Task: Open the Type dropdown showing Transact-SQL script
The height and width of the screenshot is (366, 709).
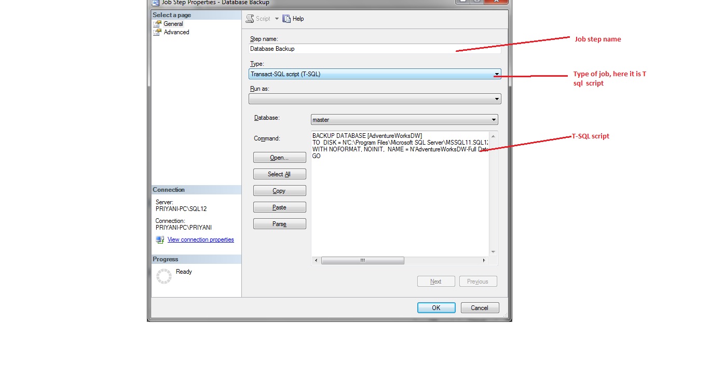Action: point(497,74)
